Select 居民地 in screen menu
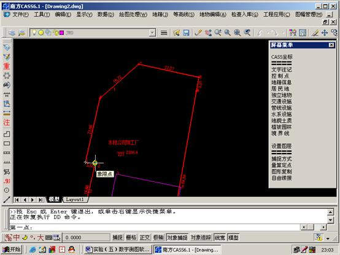340x255 pixels. [280, 88]
